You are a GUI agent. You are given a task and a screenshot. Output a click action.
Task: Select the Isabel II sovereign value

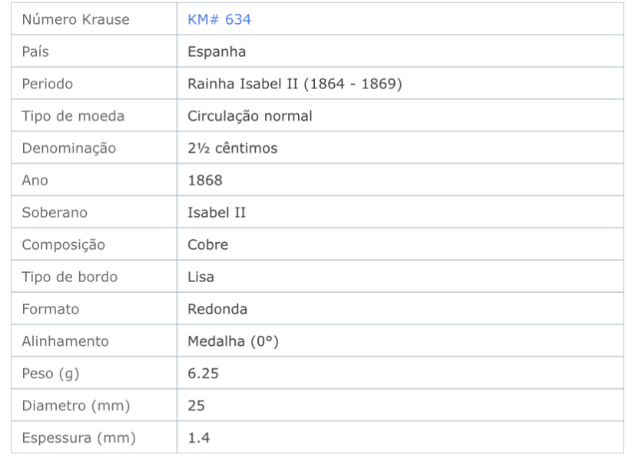point(217,212)
